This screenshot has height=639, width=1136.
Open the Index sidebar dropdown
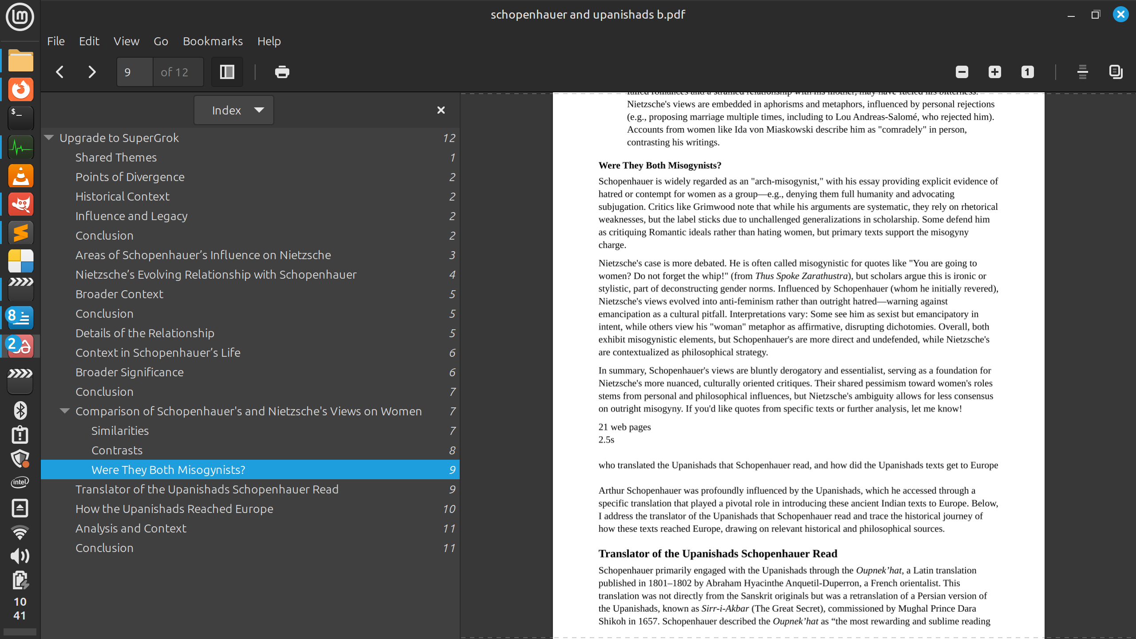tap(234, 110)
